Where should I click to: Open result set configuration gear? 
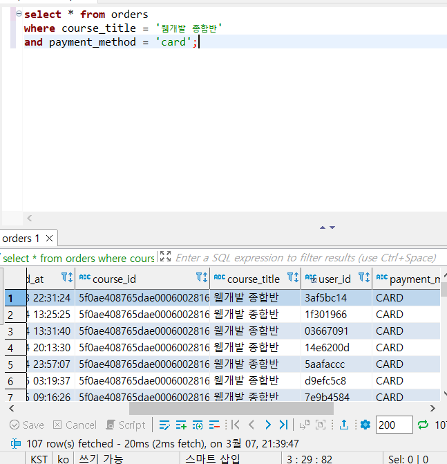tap(365, 425)
